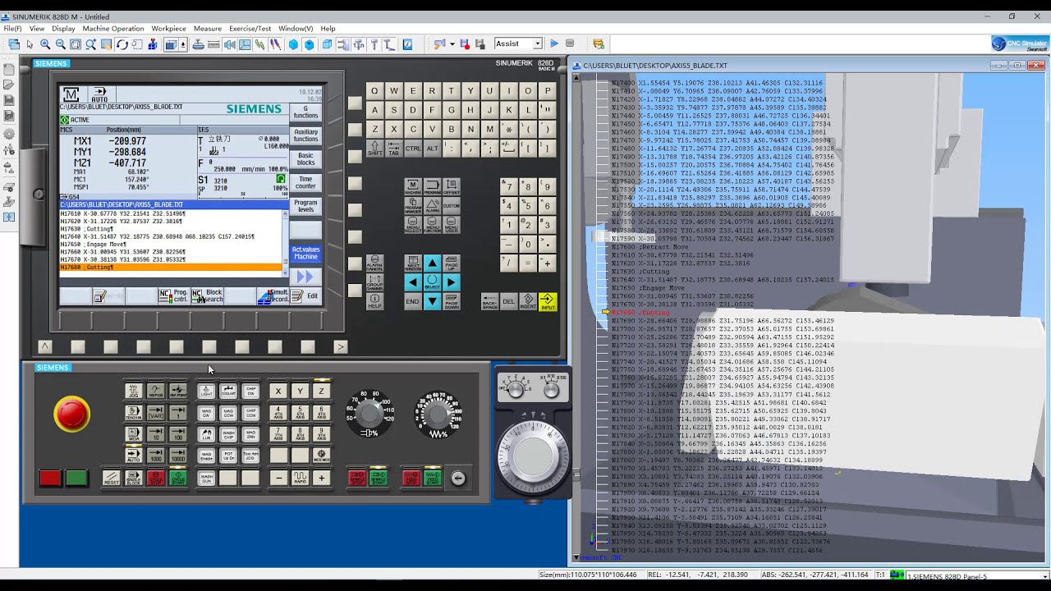Select AUTO mode key
This screenshot has width=1051, height=591.
pyautogui.click(x=133, y=456)
